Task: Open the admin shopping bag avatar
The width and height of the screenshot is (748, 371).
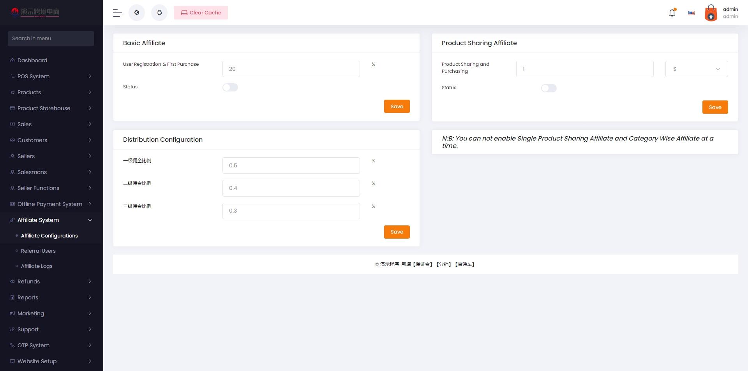Action: click(x=711, y=13)
